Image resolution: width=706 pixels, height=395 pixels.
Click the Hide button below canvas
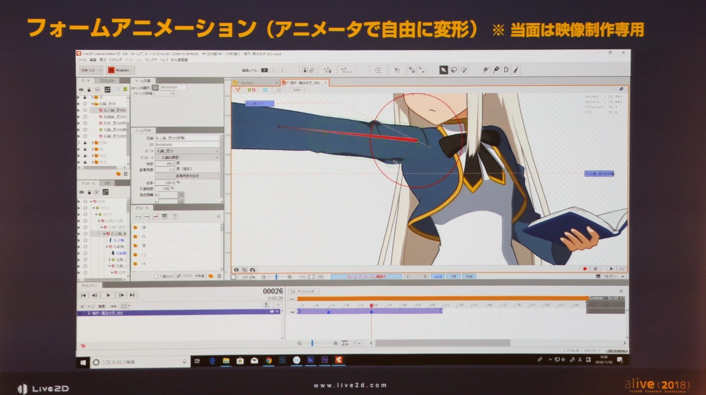click(469, 276)
